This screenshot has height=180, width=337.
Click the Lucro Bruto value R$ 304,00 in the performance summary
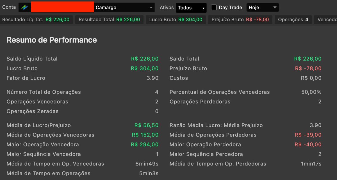(x=145, y=69)
